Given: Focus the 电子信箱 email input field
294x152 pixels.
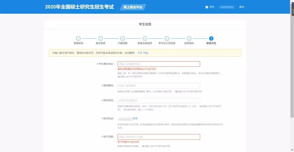Looking at the screenshot, I should [159, 137].
